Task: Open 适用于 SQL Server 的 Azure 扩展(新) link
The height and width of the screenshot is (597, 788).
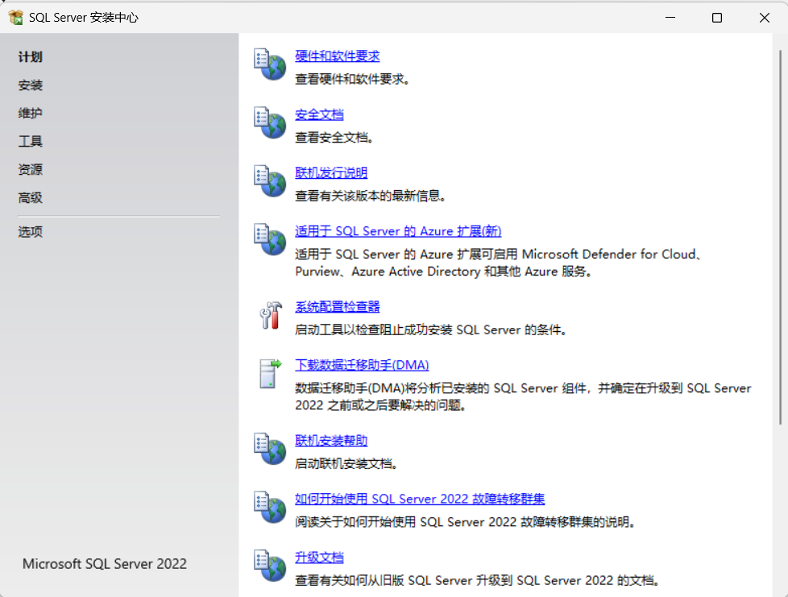Action: point(398,231)
